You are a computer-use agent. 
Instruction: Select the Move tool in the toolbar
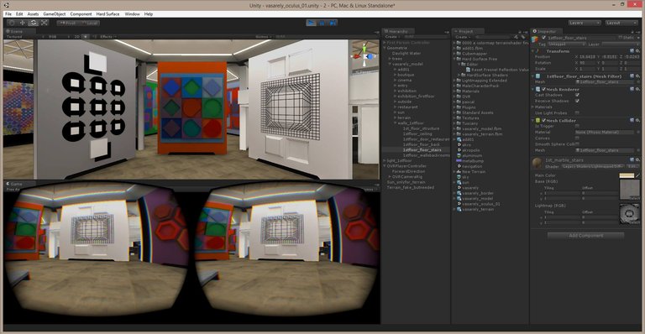click(23, 23)
